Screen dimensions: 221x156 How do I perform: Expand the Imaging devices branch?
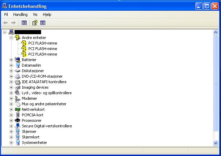point(11,88)
